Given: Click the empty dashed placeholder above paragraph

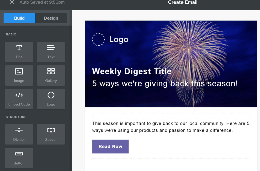Looking at the screenshot, I should click(x=171, y=116).
